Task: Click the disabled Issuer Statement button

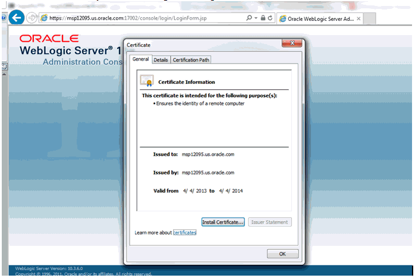Action: 270,222
